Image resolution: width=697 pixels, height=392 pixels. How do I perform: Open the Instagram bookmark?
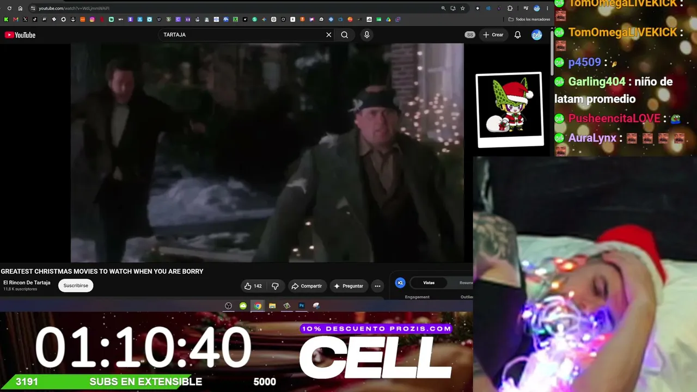coord(92,20)
